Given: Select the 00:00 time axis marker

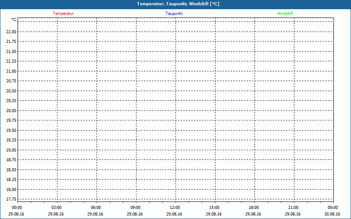Looking at the screenshot, I should [17, 208].
